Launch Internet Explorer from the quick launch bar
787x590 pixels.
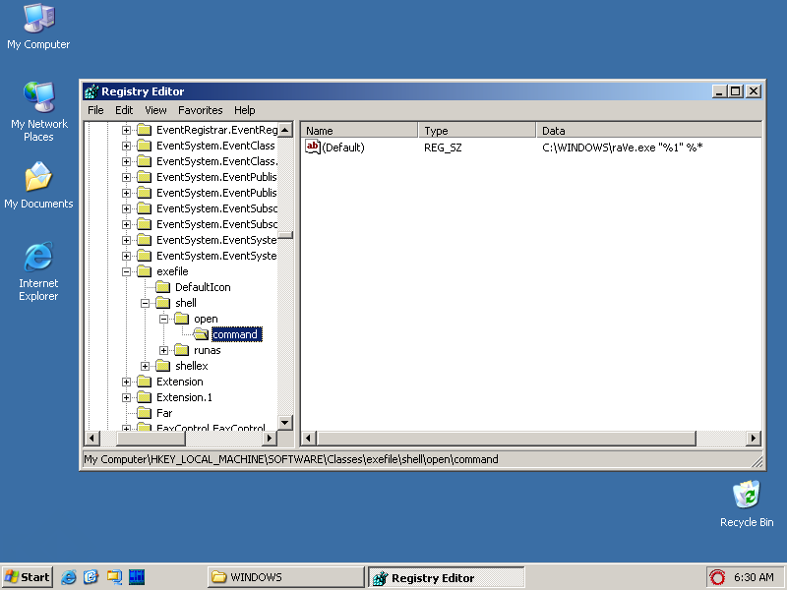click(x=69, y=577)
